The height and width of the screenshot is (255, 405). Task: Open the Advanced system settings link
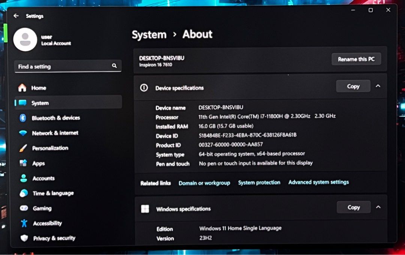[x=318, y=182]
